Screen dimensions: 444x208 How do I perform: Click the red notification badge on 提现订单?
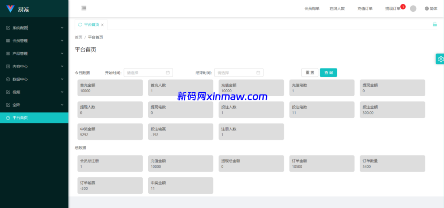click(403, 6)
